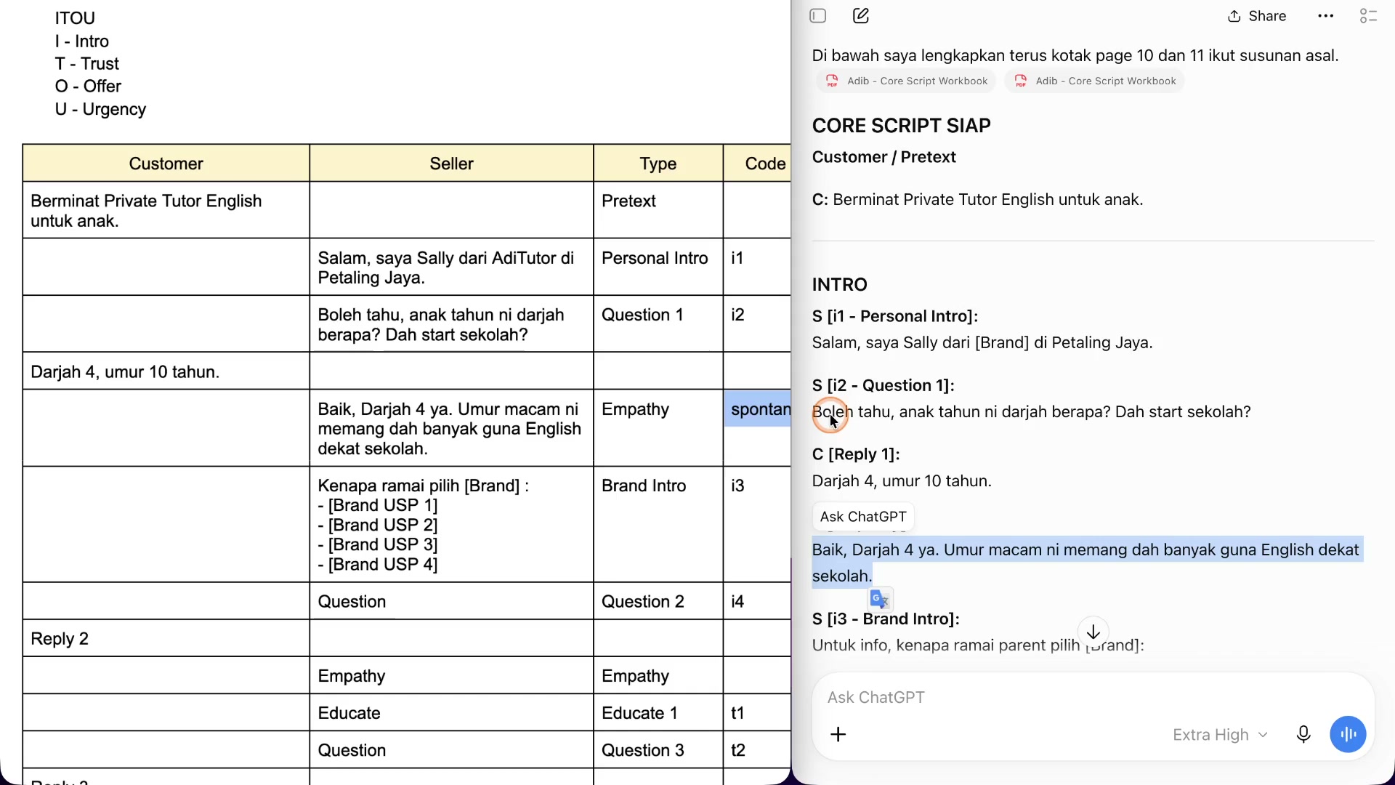This screenshot has width=1395, height=785.
Task: Open the list view icon at top right
Action: [1368, 16]
